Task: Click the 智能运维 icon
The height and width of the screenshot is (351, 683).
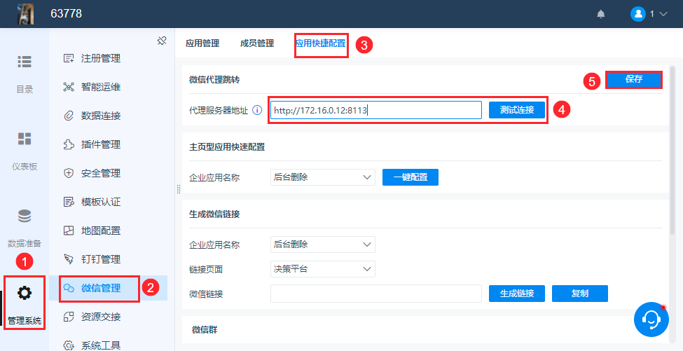Action: coord(69,87)
